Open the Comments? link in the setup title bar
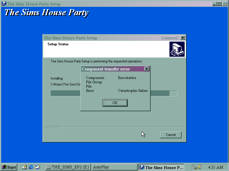Screen dimensions: 229x171 pyautogui.click(x=170, y=38)
